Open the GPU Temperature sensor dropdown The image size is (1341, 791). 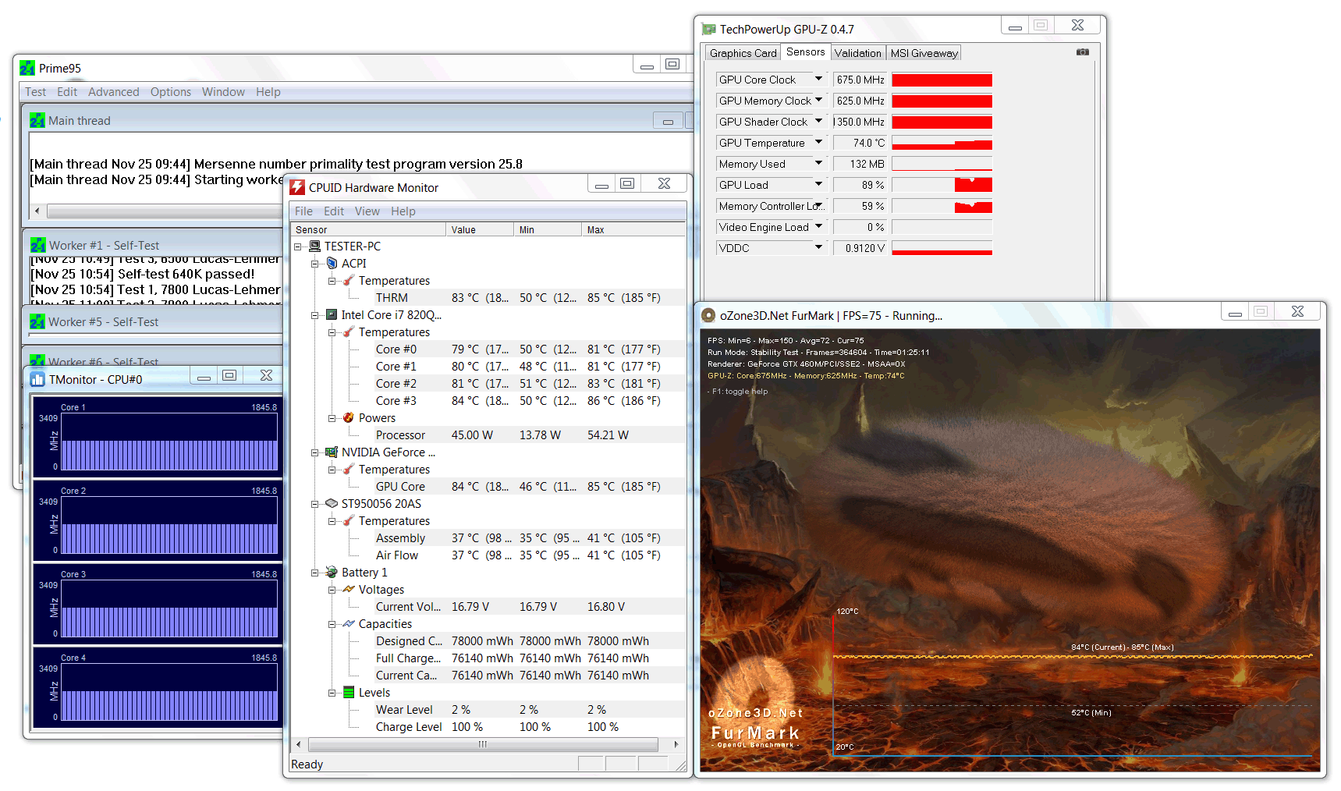(x=818, y=143)
